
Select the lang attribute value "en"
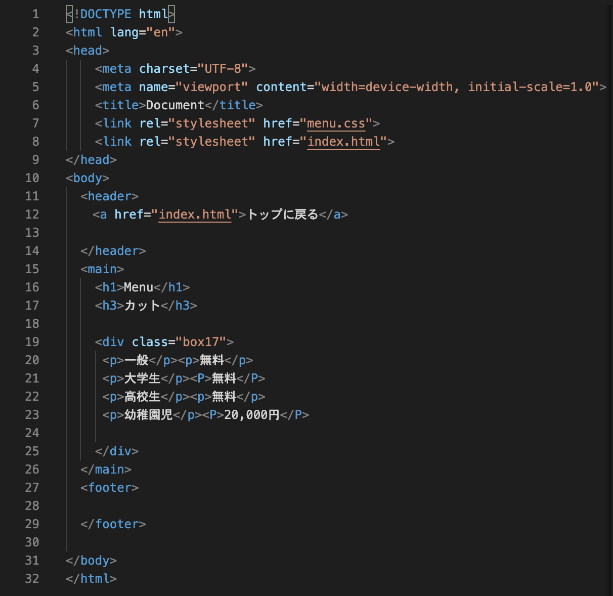pos(161,32)
